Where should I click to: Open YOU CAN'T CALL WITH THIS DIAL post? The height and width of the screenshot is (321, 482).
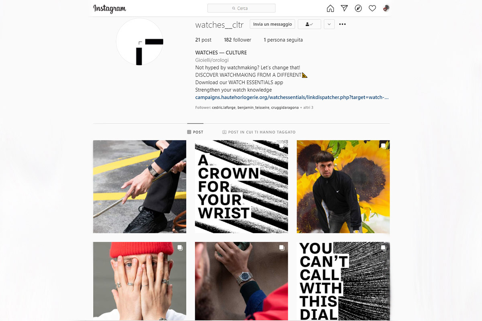tap(343, 281)
